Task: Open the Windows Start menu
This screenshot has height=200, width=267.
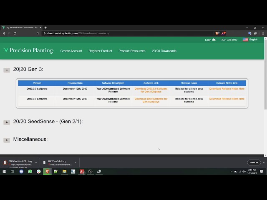Action: (4, 171)
